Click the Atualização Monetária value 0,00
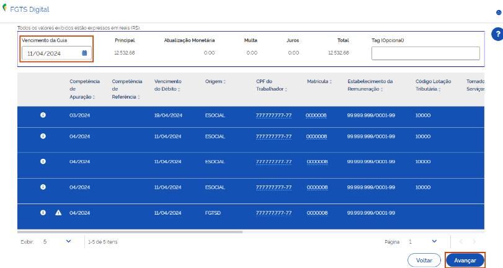The height and width of the screenshot is (268, 503). coord(209,53)
